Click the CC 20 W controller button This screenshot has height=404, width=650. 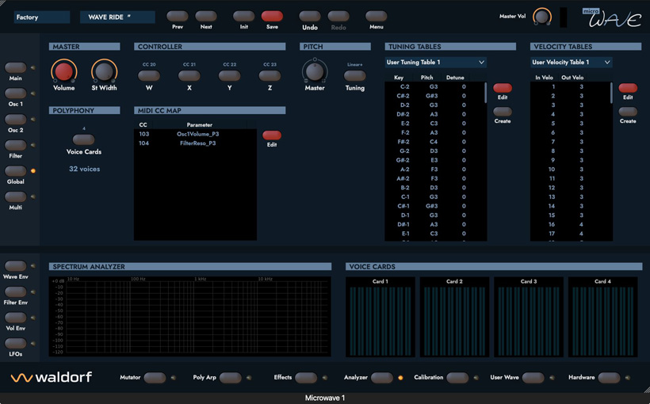click(x=149, y=76)
